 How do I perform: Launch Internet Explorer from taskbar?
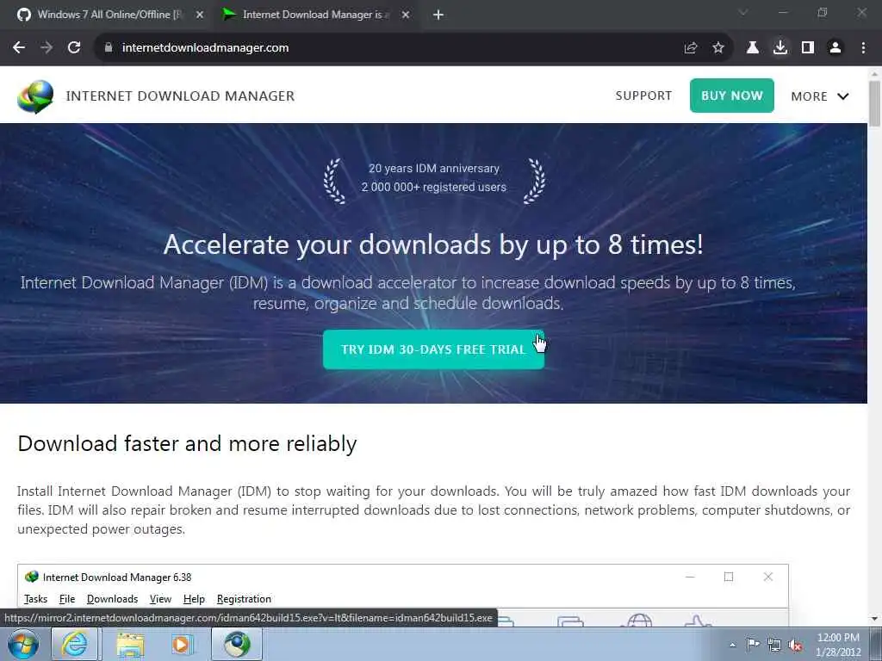(75, 644)
